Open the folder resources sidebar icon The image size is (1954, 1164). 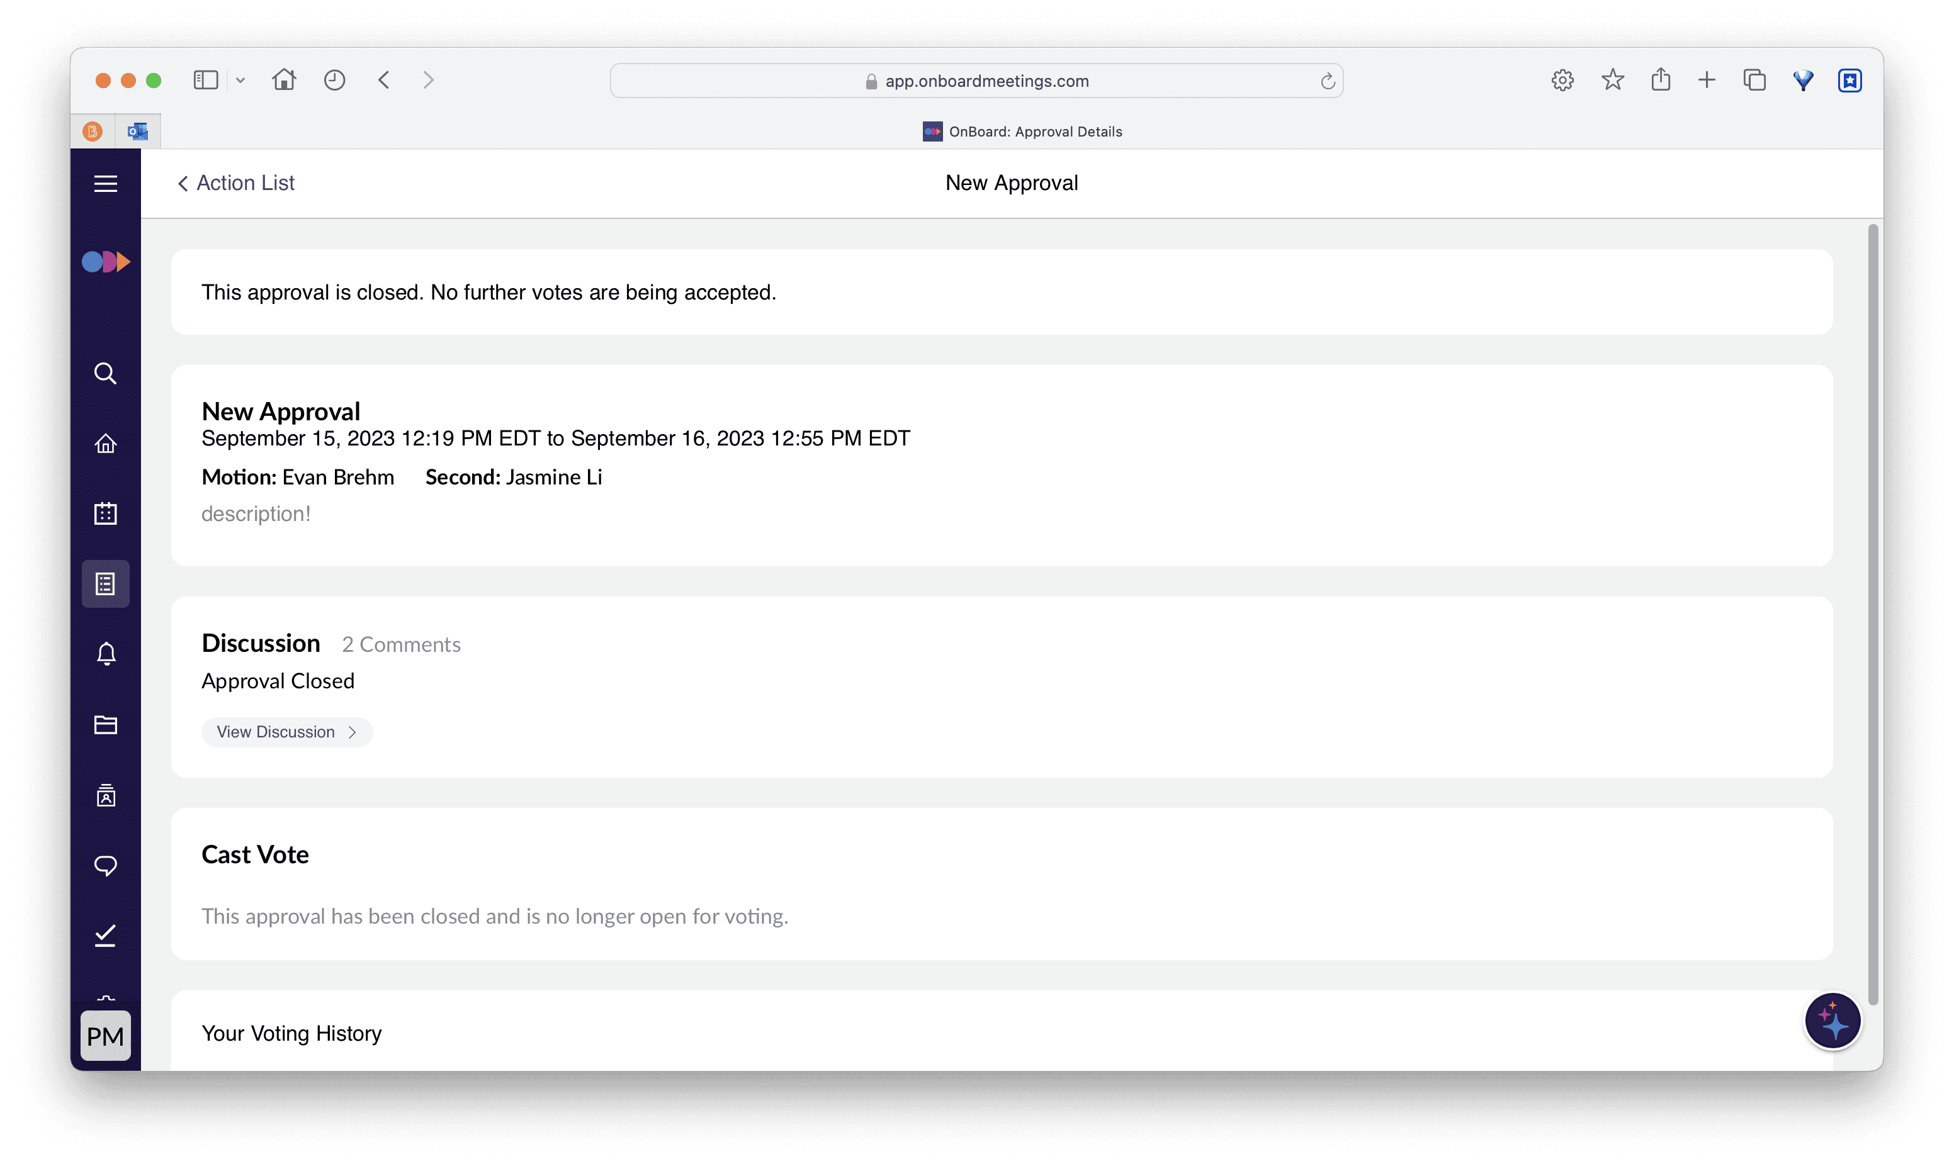click(105, 724)
